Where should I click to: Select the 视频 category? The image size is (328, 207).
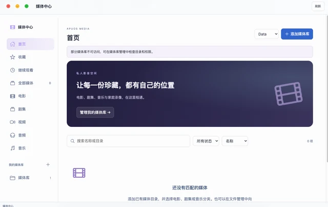30,122
